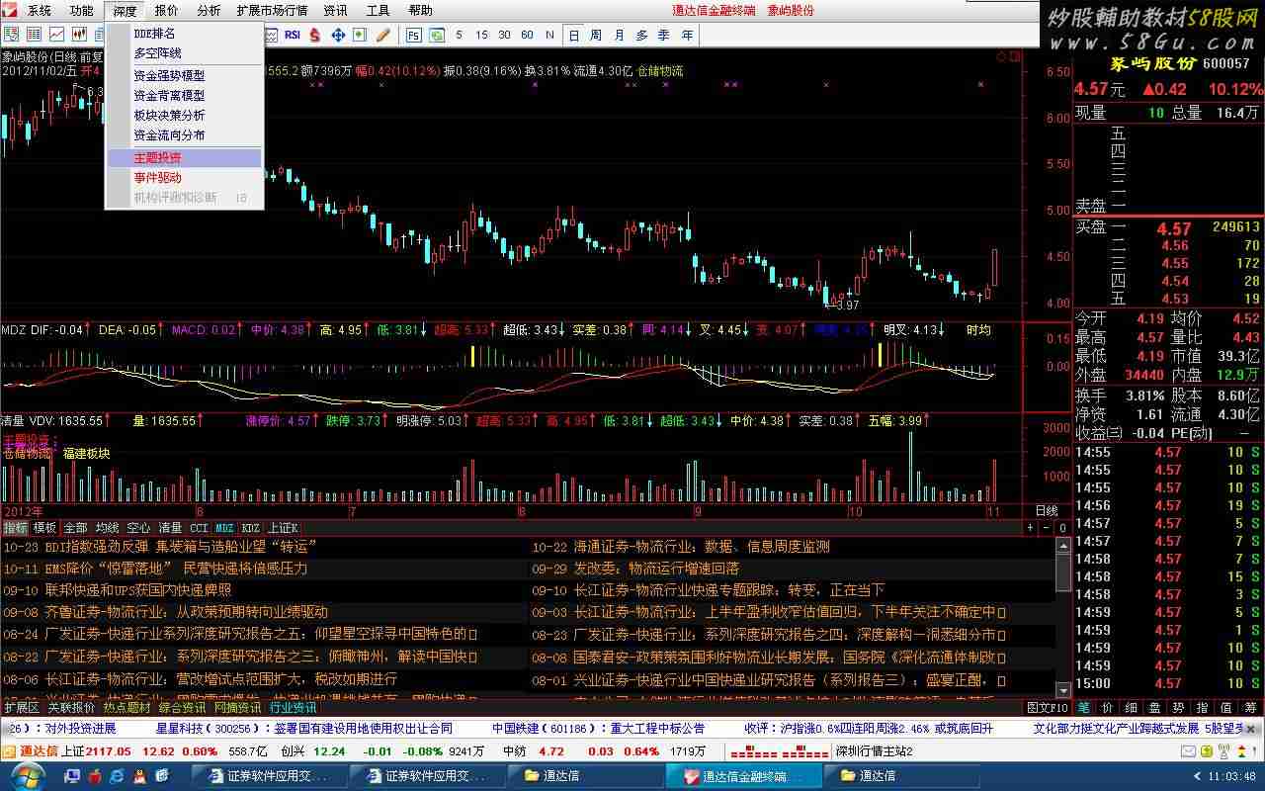The height and width of the screenshot is (791, 1265).
Task: Click the RSI indicator toolbar button
Action: 293,35
